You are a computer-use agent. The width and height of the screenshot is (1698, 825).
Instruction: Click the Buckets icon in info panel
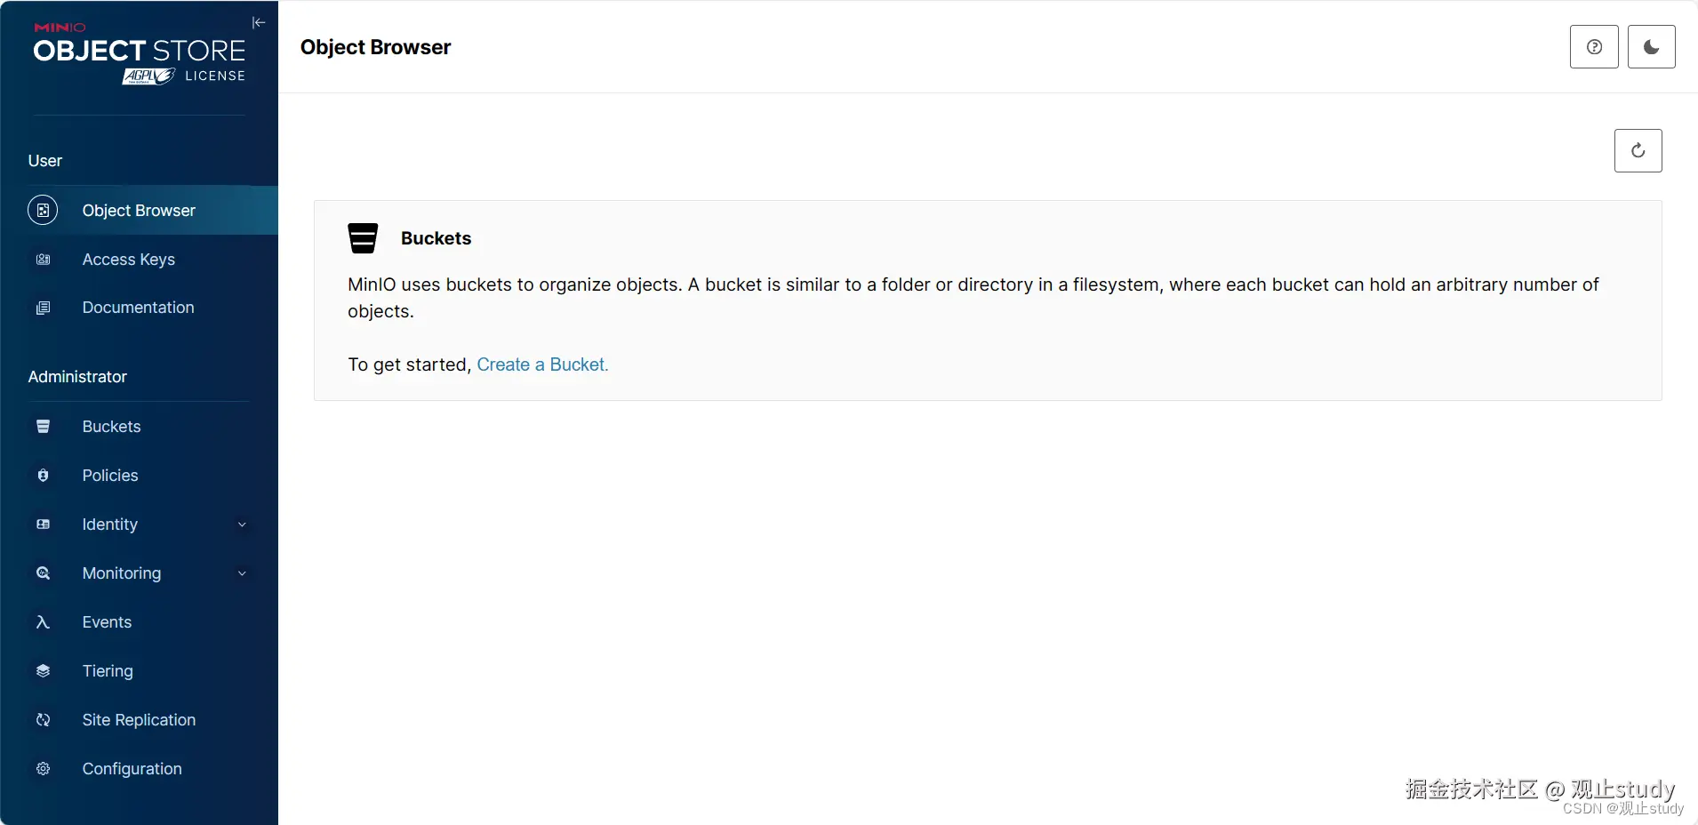point(363,238)
